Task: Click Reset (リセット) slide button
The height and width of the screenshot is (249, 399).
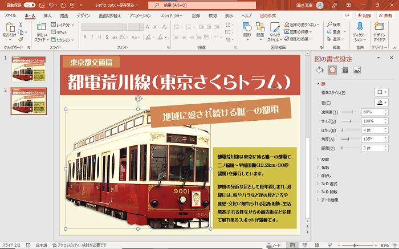Action: (59, 32)
